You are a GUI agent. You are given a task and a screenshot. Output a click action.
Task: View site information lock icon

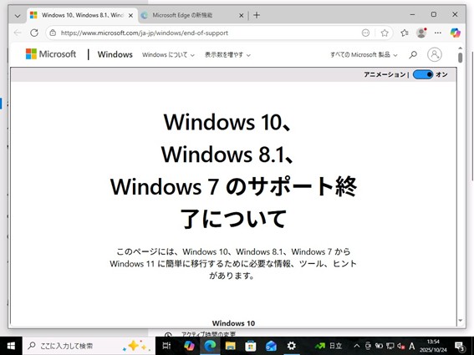pyautogui.click(x=53, y=33)
